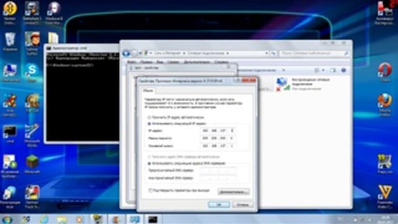Click the subnet mask input field

218,138
